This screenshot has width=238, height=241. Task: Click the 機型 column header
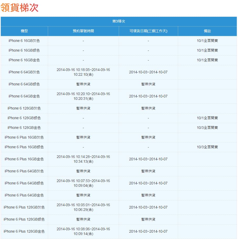tap(24, 31)
